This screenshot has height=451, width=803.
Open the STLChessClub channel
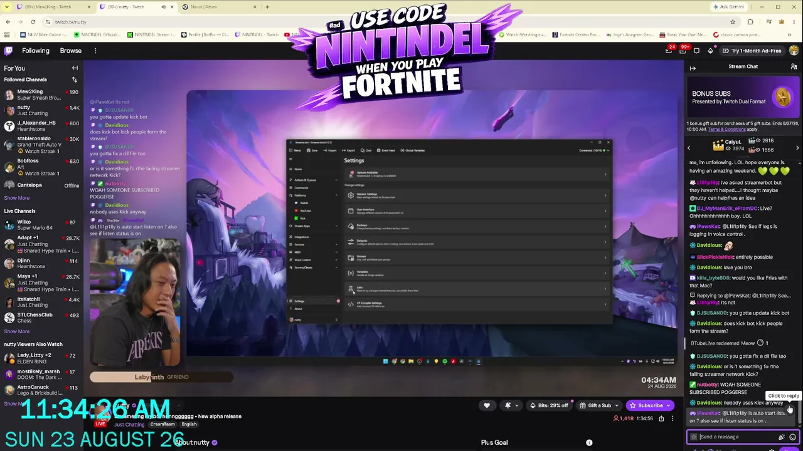click(41, 318)
